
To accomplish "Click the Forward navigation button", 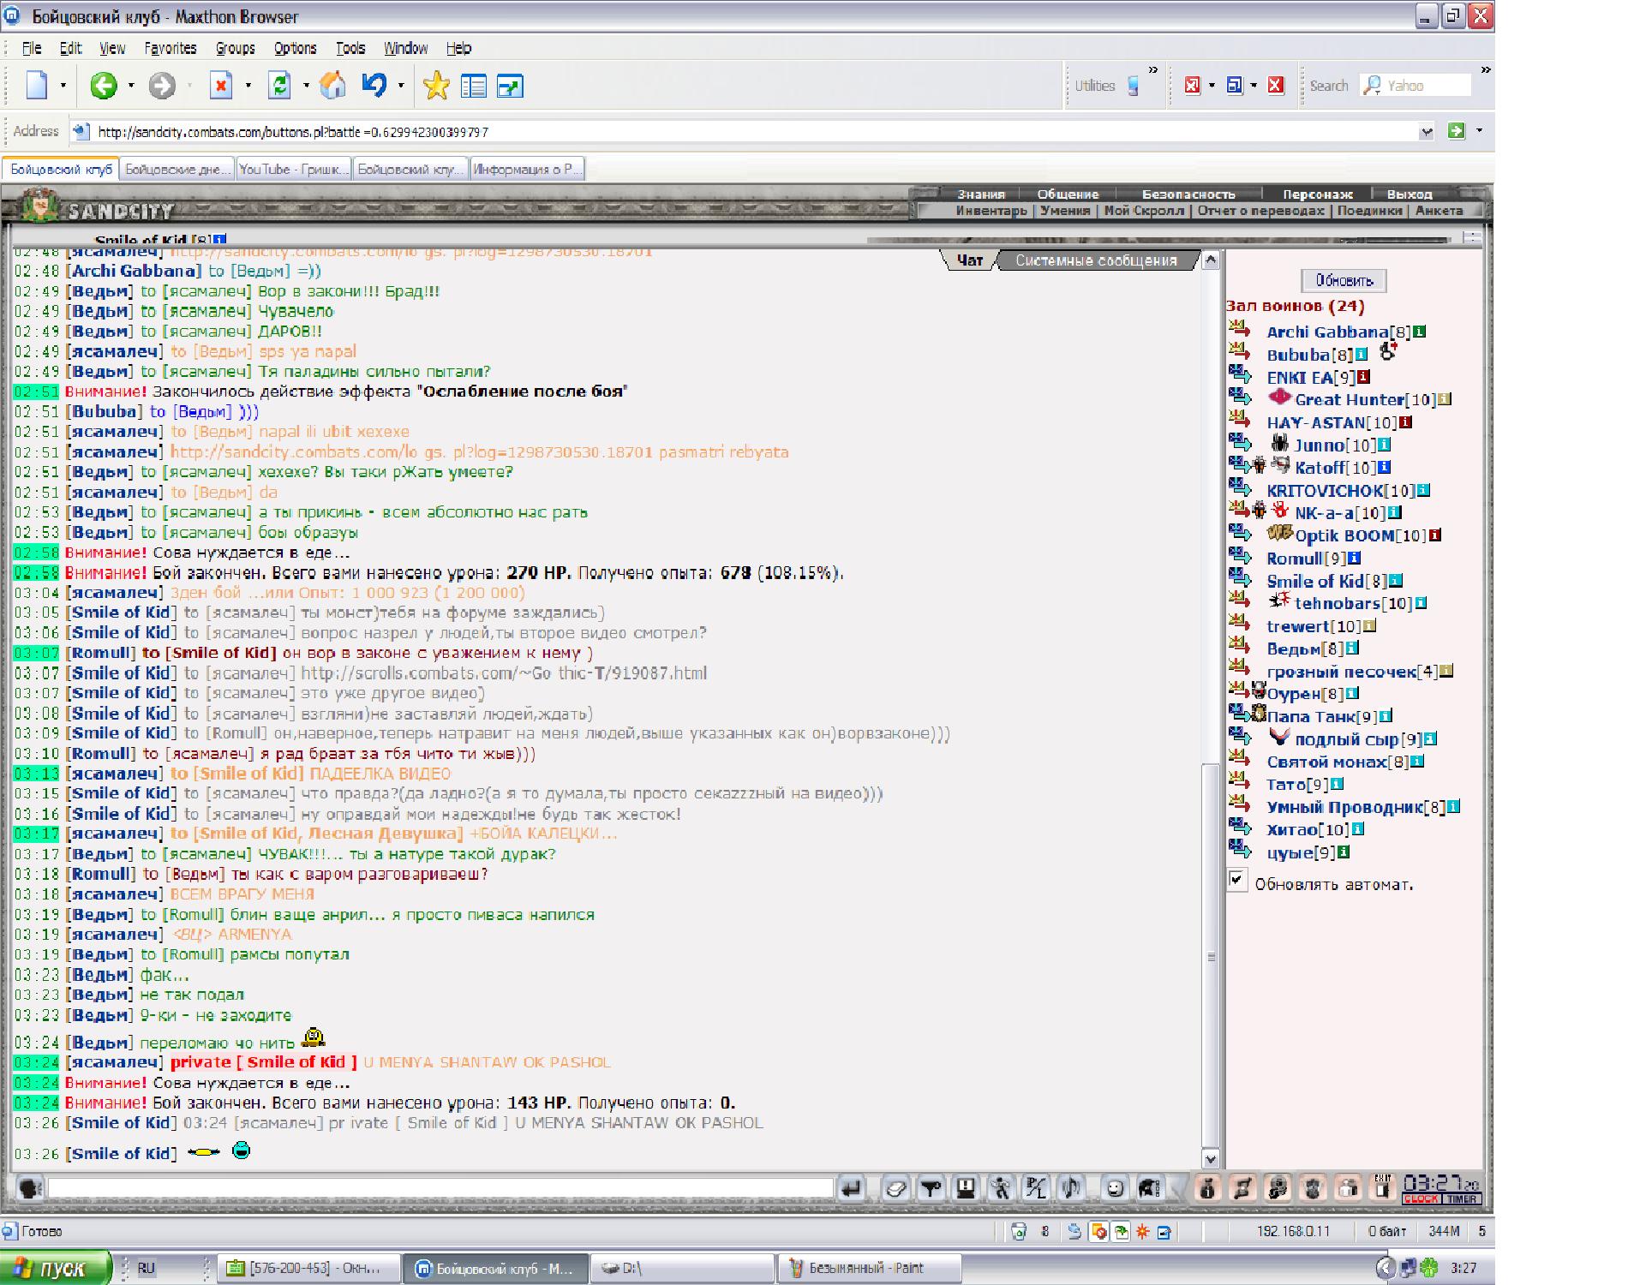I will click(162, 86).
